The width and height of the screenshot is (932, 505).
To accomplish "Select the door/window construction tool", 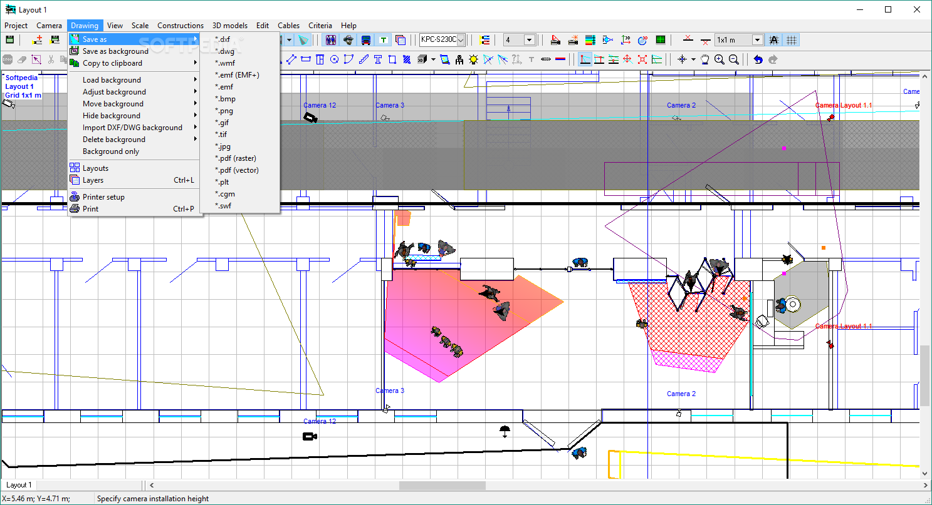I will point(320,59).
